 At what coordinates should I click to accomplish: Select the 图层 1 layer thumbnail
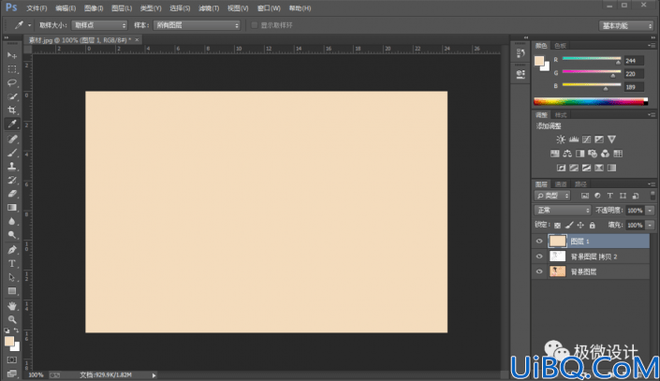557,242
